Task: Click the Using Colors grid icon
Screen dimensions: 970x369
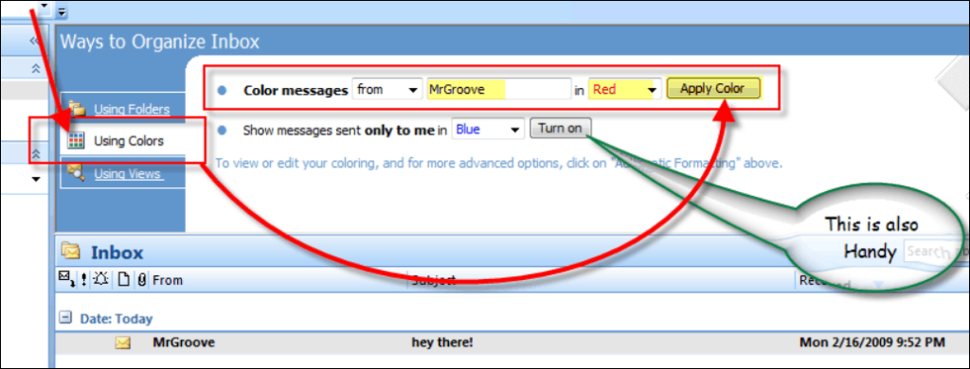Action: 76,141
